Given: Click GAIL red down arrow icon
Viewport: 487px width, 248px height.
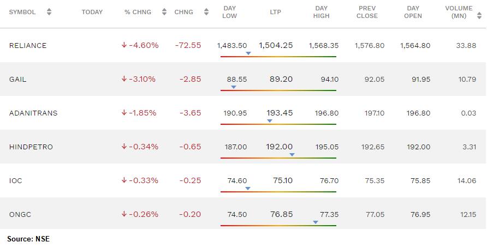Looking at the screenshot, I should [x=124, y=79].
